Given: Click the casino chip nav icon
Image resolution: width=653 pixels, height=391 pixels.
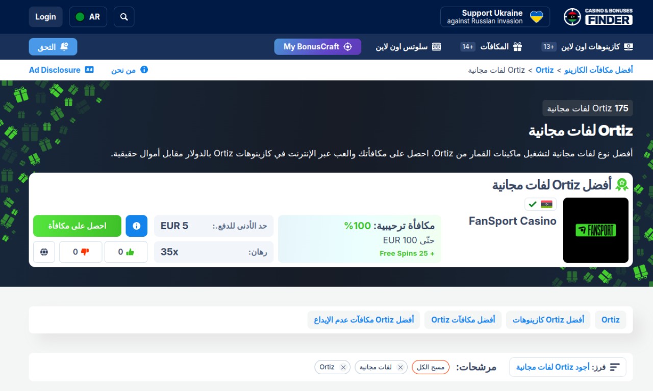Looking at the screenshot, I should (x=629, y=47).
